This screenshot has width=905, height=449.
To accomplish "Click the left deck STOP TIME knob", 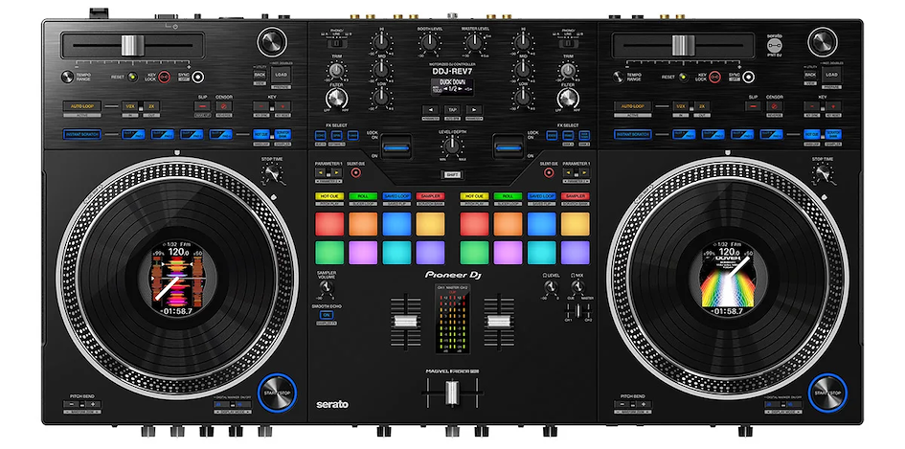I will (x=272, y=173).
